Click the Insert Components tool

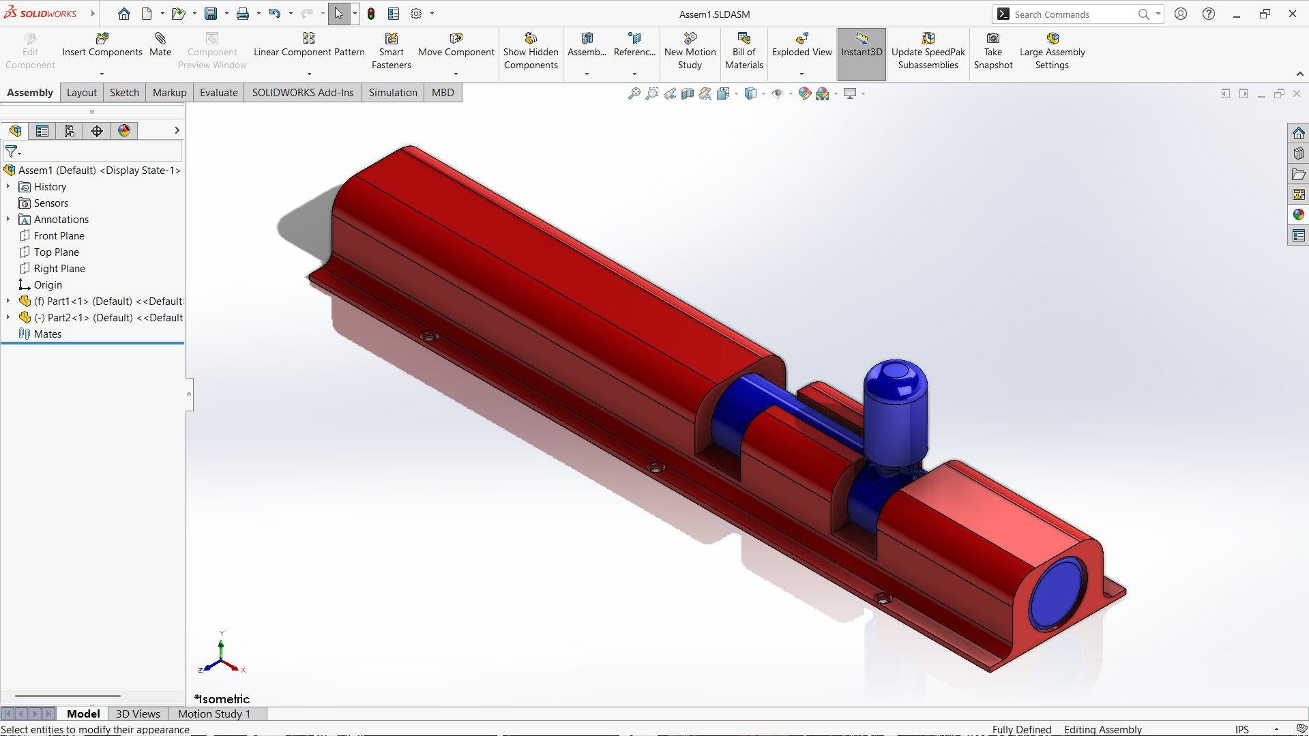click(102, 45)
